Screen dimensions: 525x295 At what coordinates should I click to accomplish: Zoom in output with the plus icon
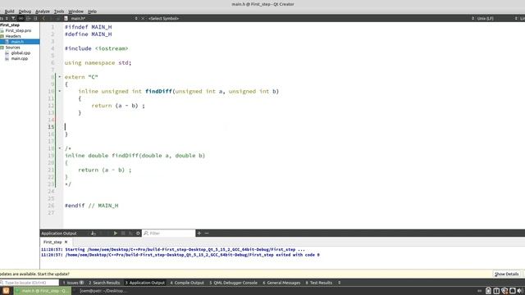pyautogui.click(x=199, y=233)
